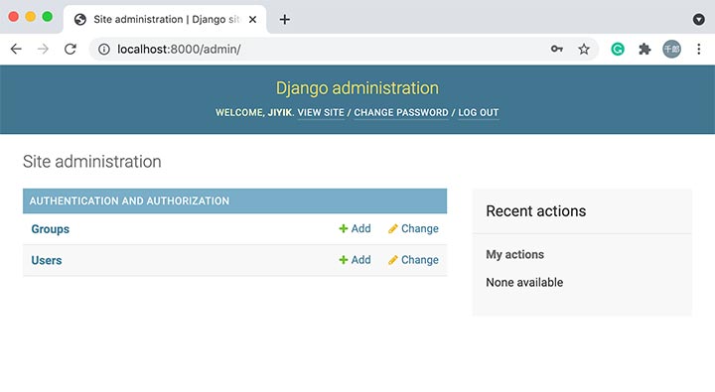This screenshot has width=715, height=392.
Task: Add a new user
Action: click(355, 260)
